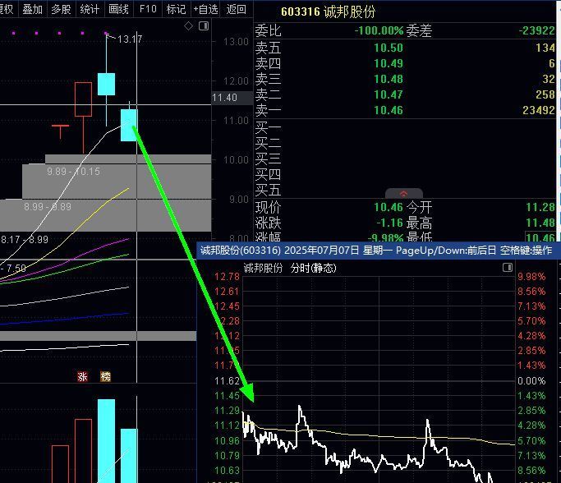Click the tall cyan volume bar

pyautogui.click(x=106, y=441)
